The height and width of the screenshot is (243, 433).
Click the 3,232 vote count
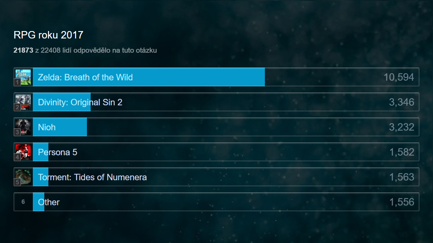coord(401,127)
